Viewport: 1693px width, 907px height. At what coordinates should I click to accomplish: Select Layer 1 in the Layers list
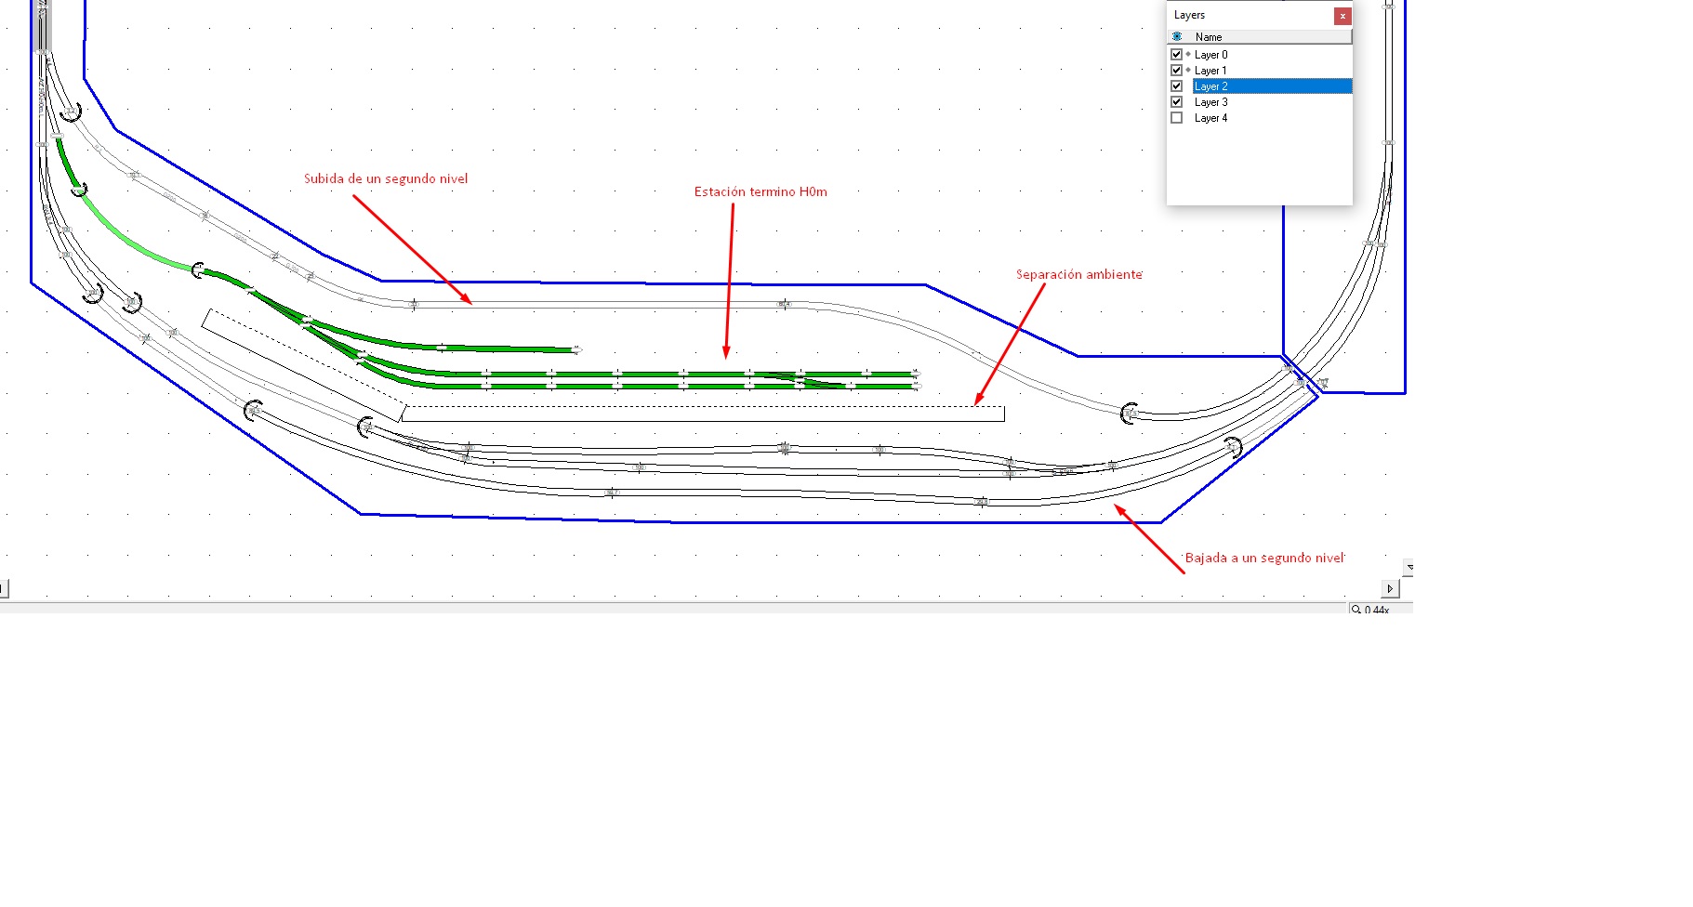pos(1210,71)
